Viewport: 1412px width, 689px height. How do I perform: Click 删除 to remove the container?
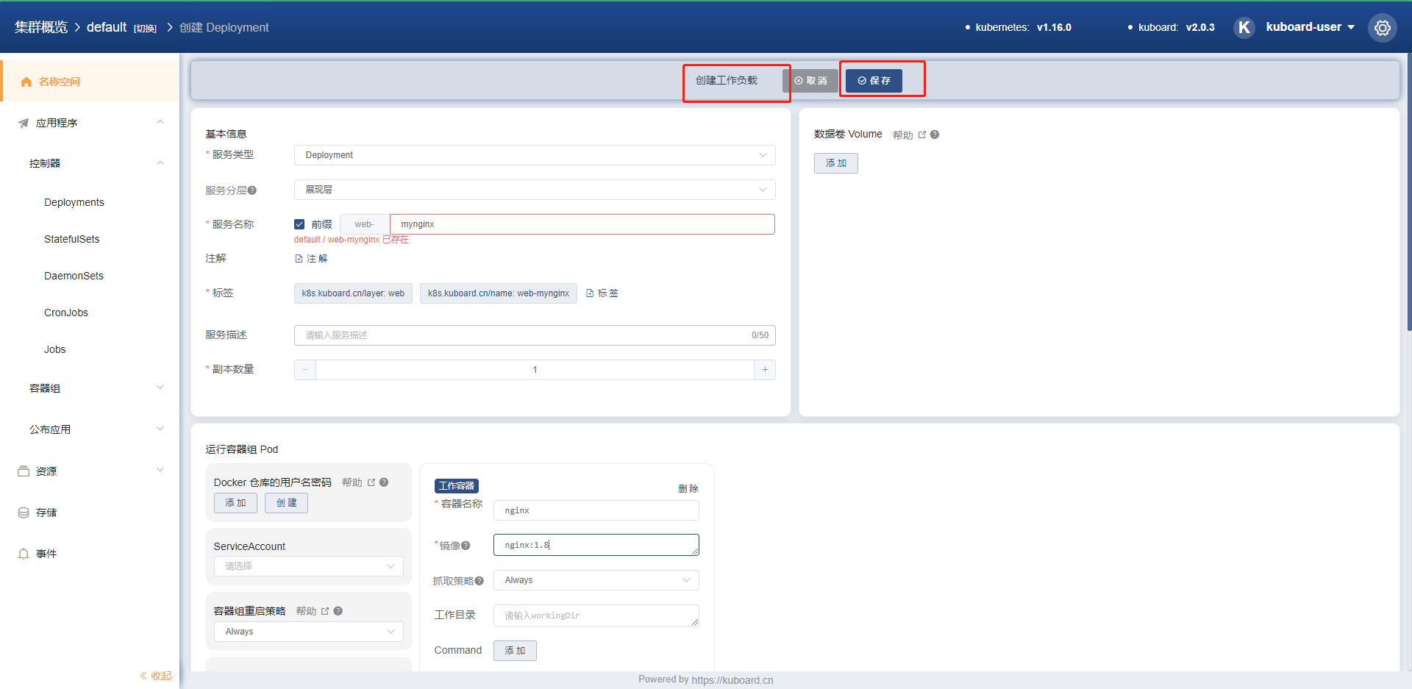[688, 489]
